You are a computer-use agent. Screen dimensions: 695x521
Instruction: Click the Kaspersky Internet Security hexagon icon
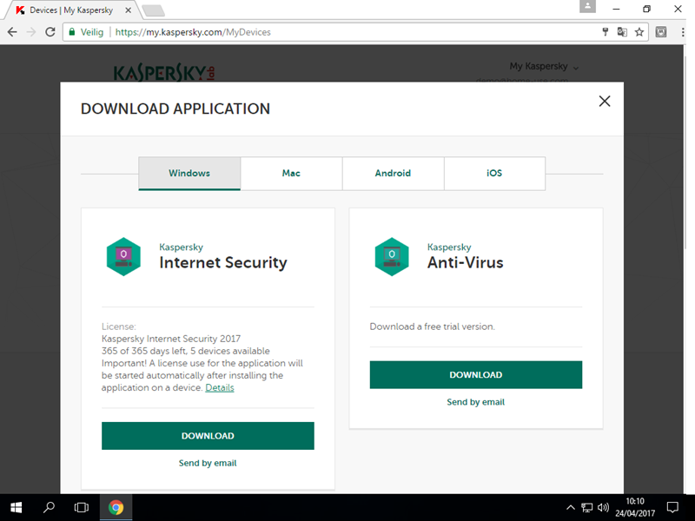pos(123,256)
